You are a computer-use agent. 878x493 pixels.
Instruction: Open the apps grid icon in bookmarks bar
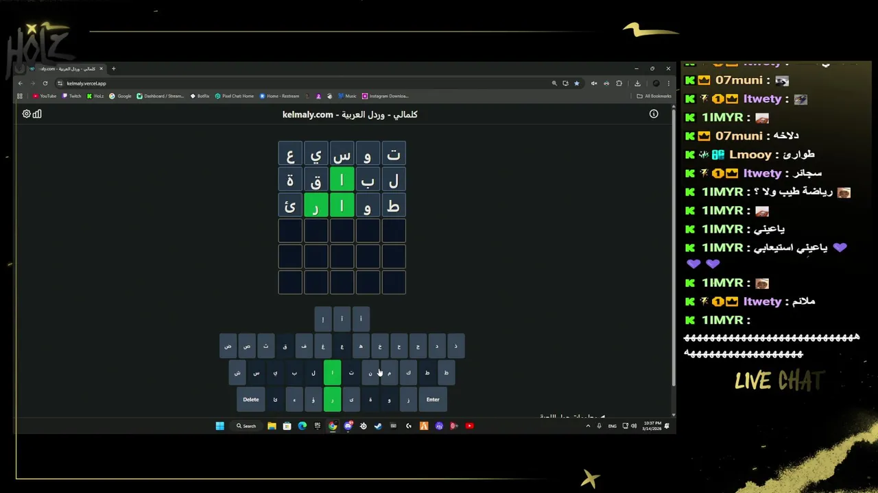[20, 96]
